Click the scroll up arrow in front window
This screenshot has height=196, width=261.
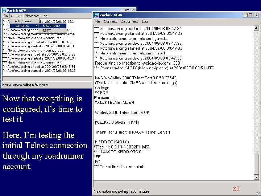click(x=256, y=28)
